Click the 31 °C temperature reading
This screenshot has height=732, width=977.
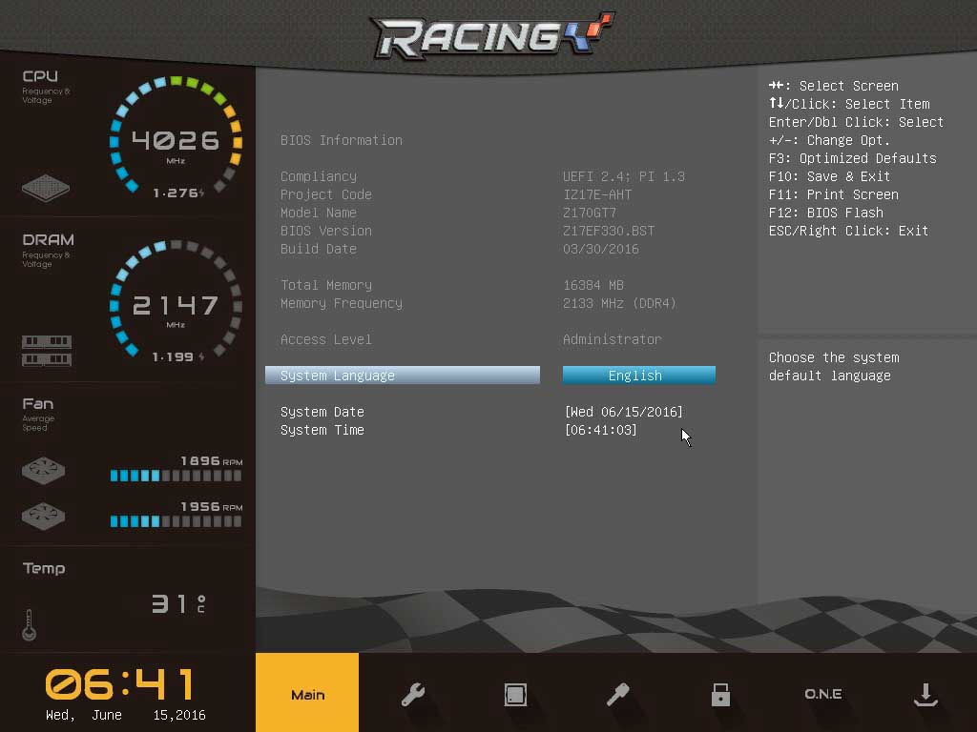178,603
